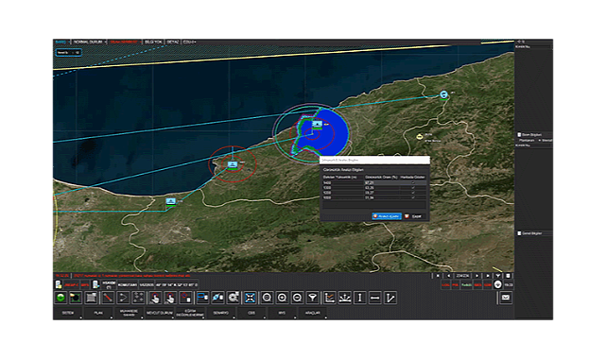Image resolution: width=606 pixels, height=359 pixels.
Task: Stop playback with the square button
Action: [438, 276]
